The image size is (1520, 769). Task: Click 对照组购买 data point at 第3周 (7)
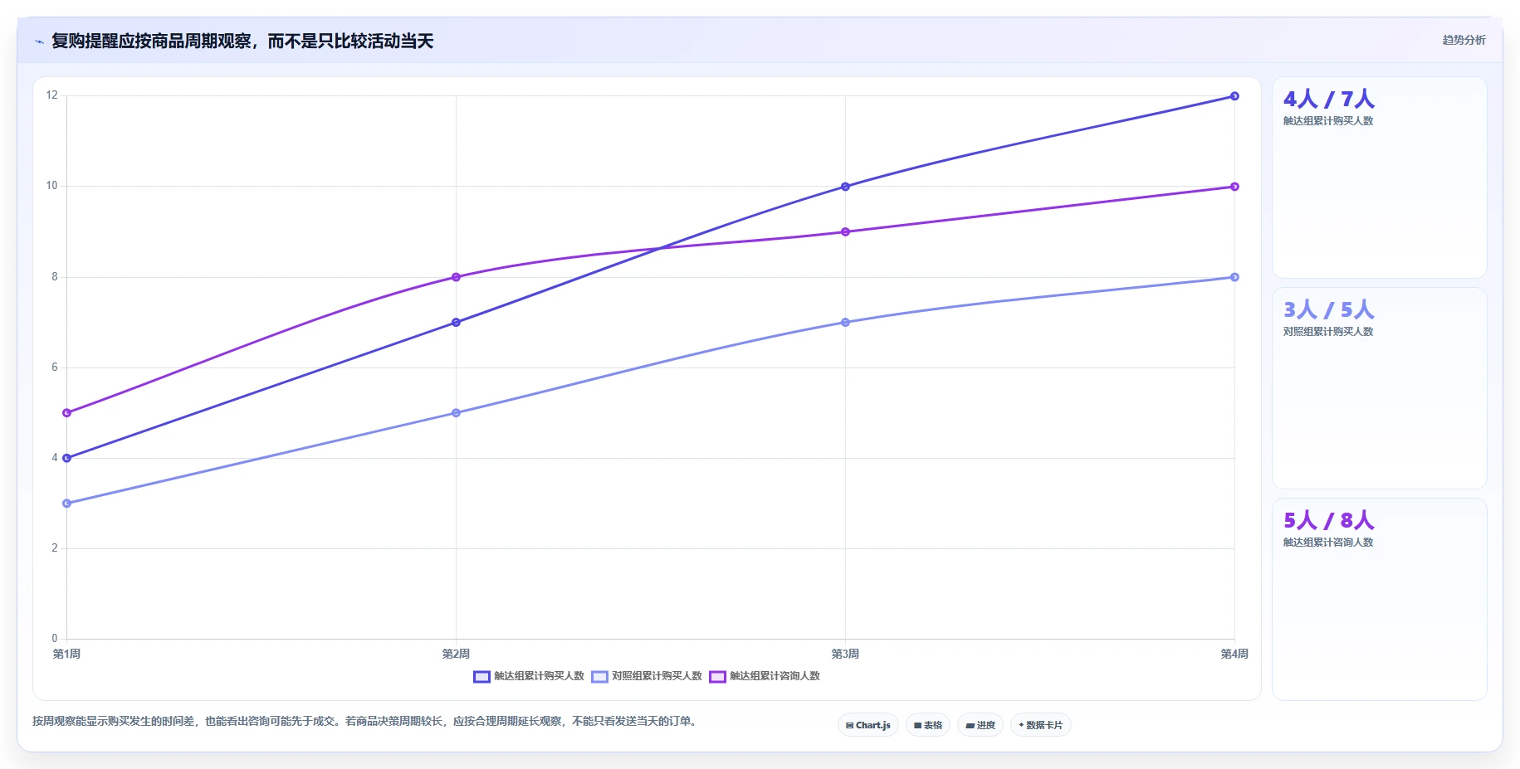tap(845, 322)
